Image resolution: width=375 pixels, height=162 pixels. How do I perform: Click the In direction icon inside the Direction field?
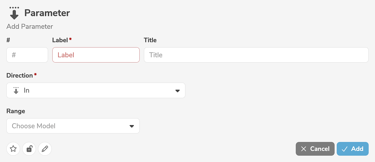[16, 90]
